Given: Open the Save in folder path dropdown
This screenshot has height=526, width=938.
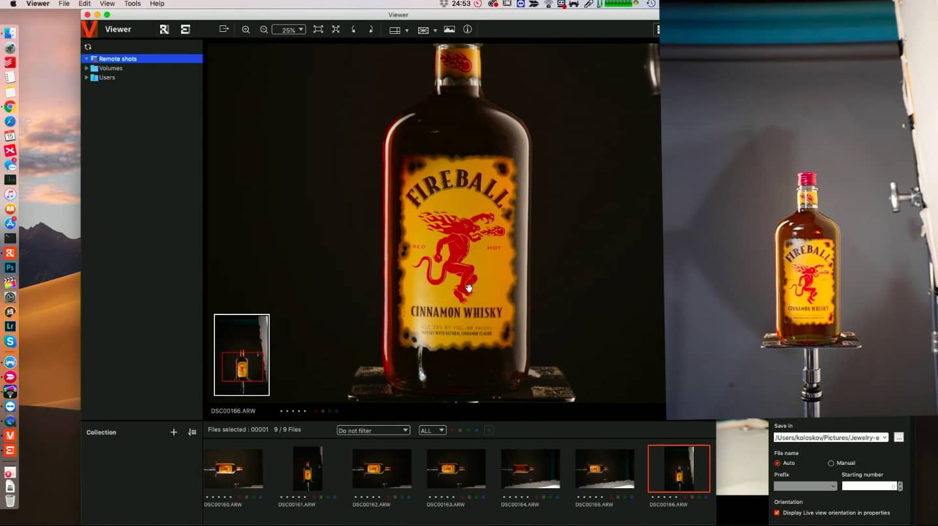Looking at the screenshot, I should [831, 437].
